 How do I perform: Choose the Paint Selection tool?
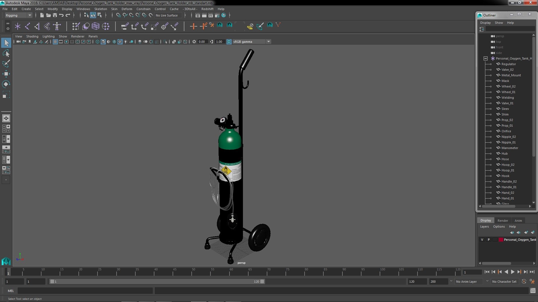(6, 63)
